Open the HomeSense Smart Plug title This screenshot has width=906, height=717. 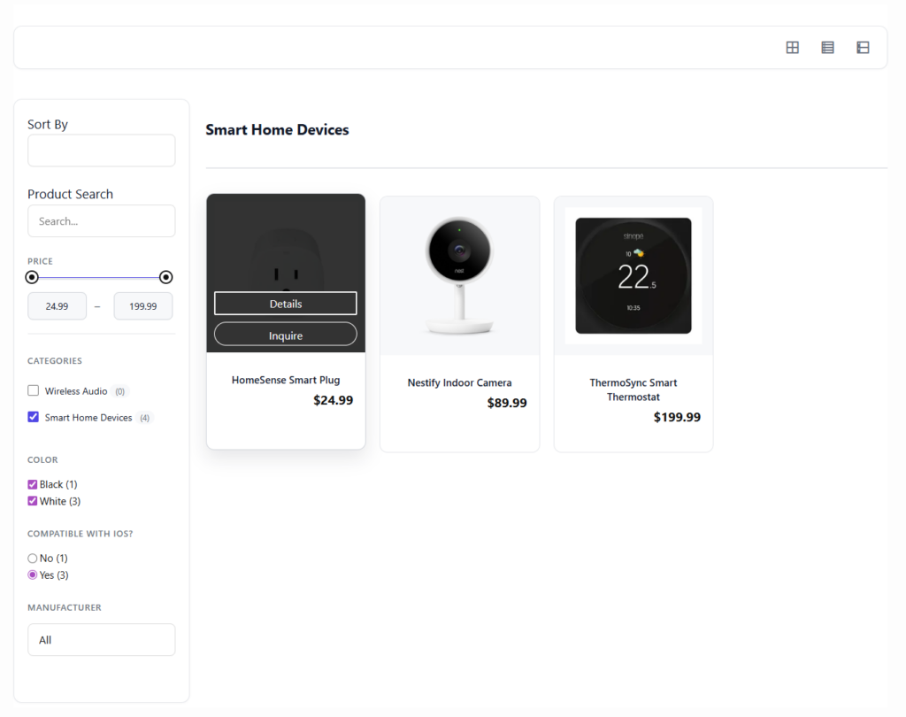[x=286, y=380]
